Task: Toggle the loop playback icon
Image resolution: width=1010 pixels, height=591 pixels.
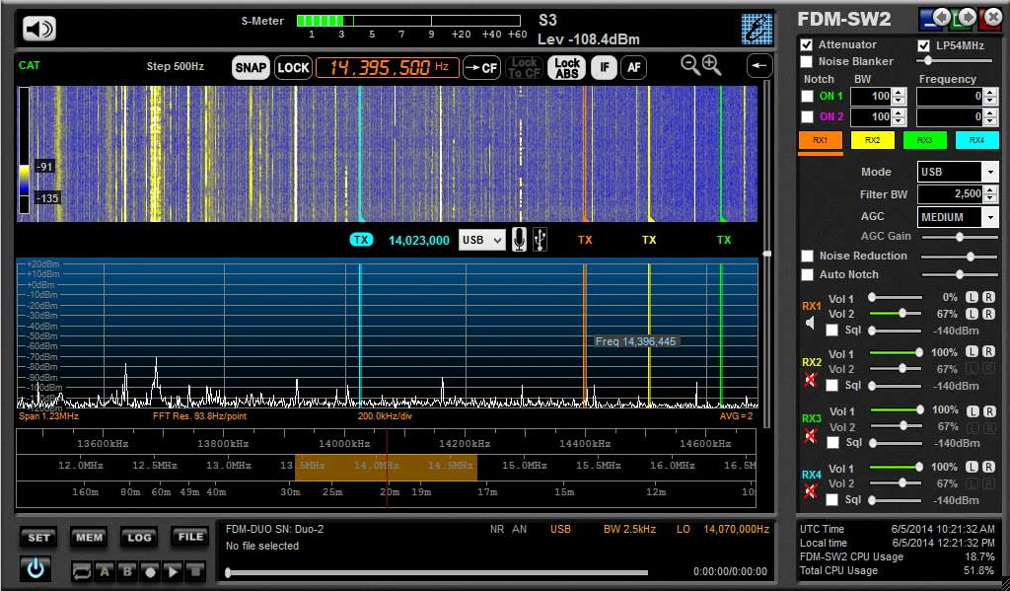Action: coord(81,571)
